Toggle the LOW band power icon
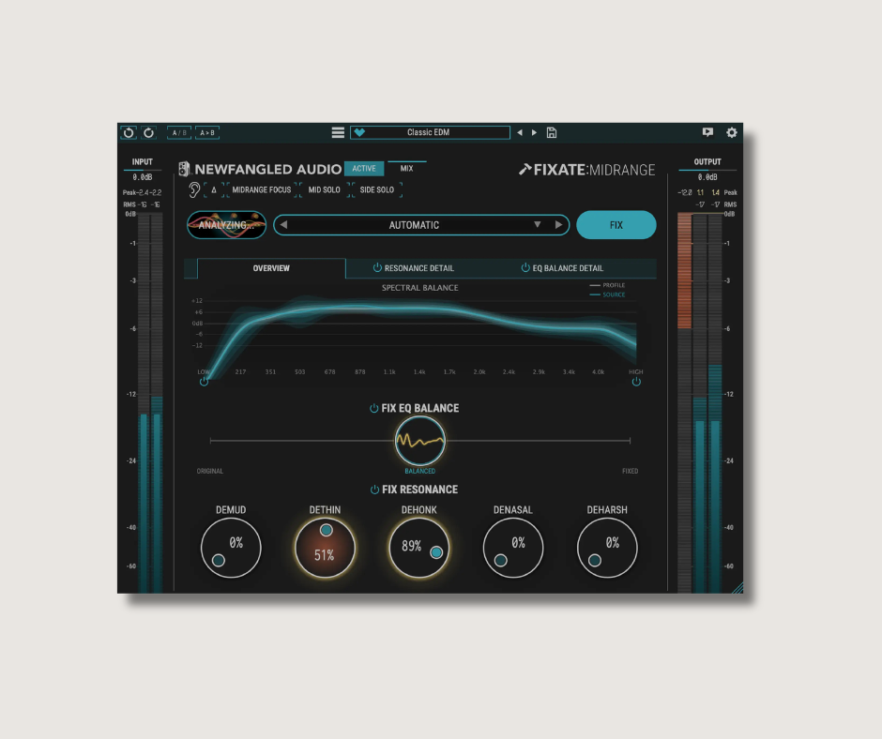Viewport: 882px width, 739px height. 204,382
